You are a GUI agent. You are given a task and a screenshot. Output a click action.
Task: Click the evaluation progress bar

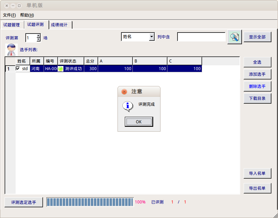90,202
